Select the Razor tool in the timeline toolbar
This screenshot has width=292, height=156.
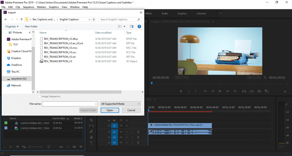tap(91, 120)
